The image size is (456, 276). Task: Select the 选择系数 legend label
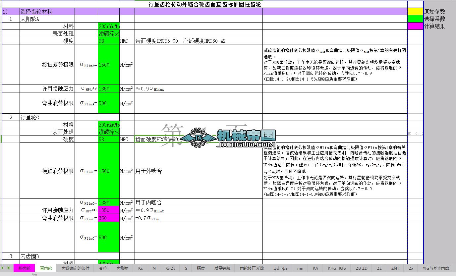click(x=435, y=19)
